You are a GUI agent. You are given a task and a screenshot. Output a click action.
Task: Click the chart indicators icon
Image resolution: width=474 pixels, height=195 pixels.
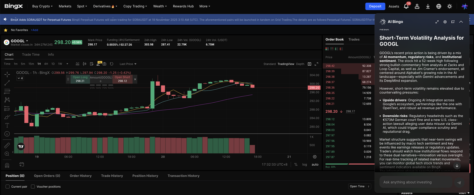pyautogui.click(x=77, y=64)
